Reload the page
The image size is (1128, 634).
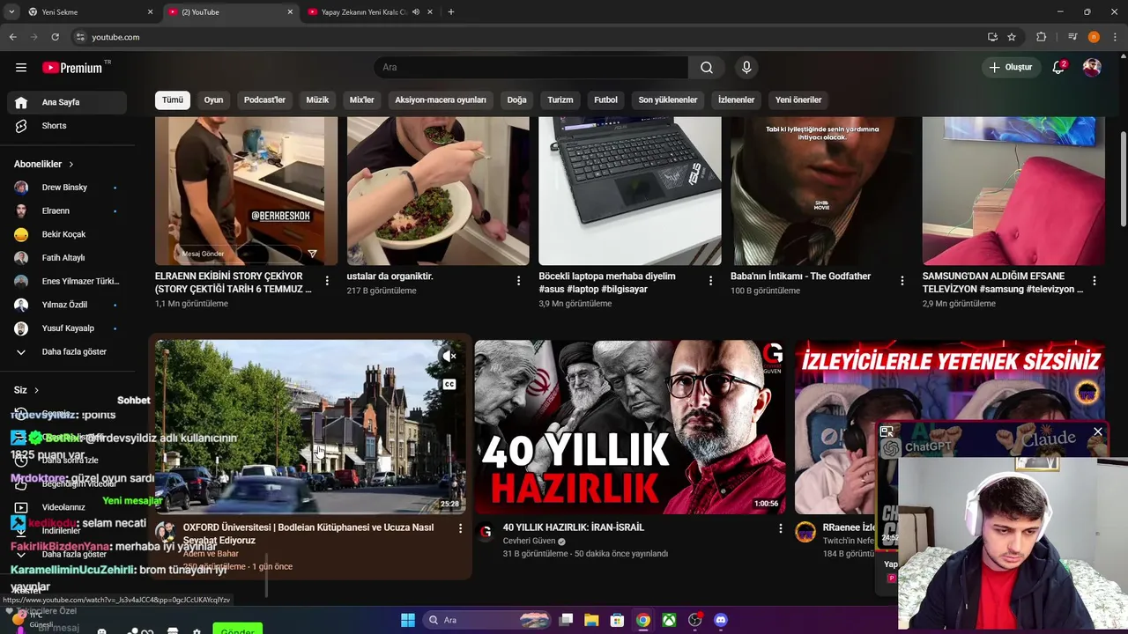[55, 37]
